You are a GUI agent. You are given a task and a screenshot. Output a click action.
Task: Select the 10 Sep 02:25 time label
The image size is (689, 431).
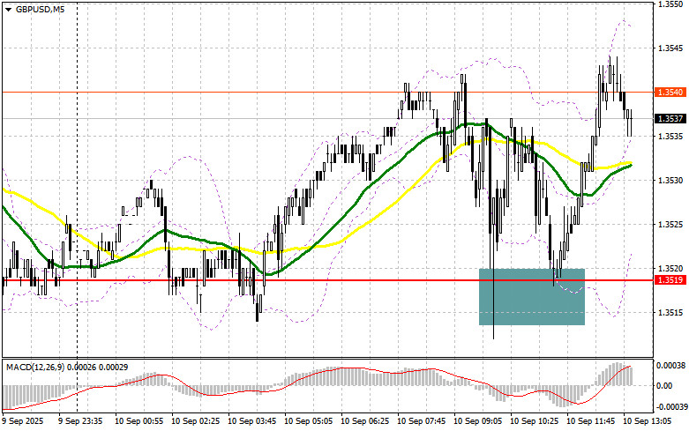coord(195,421)
